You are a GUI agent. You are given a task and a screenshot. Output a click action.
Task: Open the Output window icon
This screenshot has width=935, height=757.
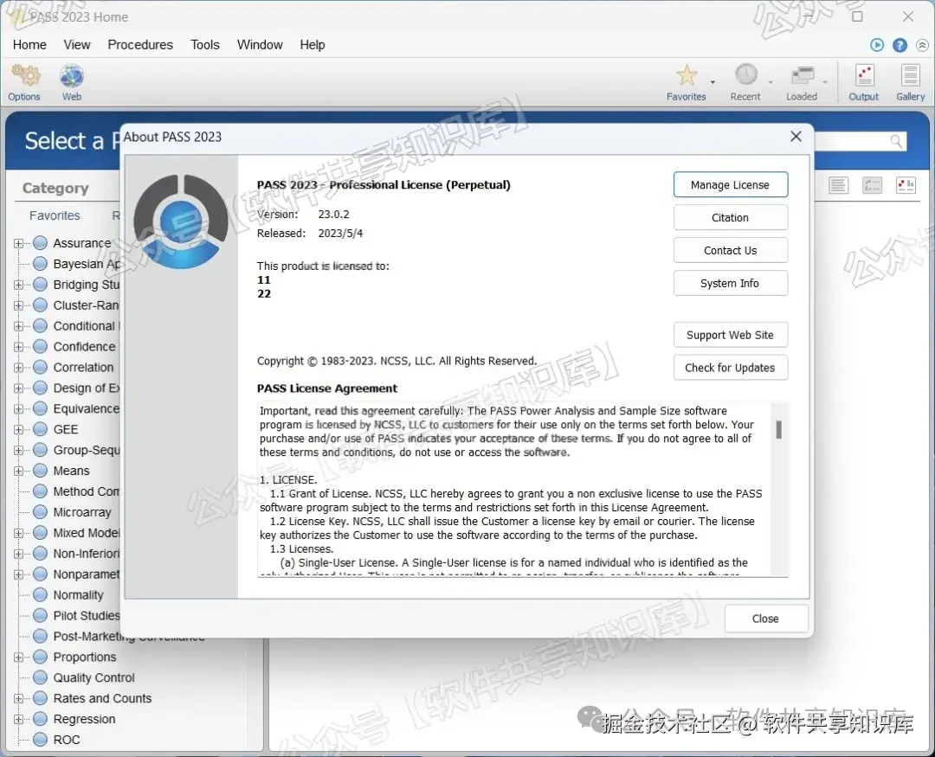tap(864, 76)
